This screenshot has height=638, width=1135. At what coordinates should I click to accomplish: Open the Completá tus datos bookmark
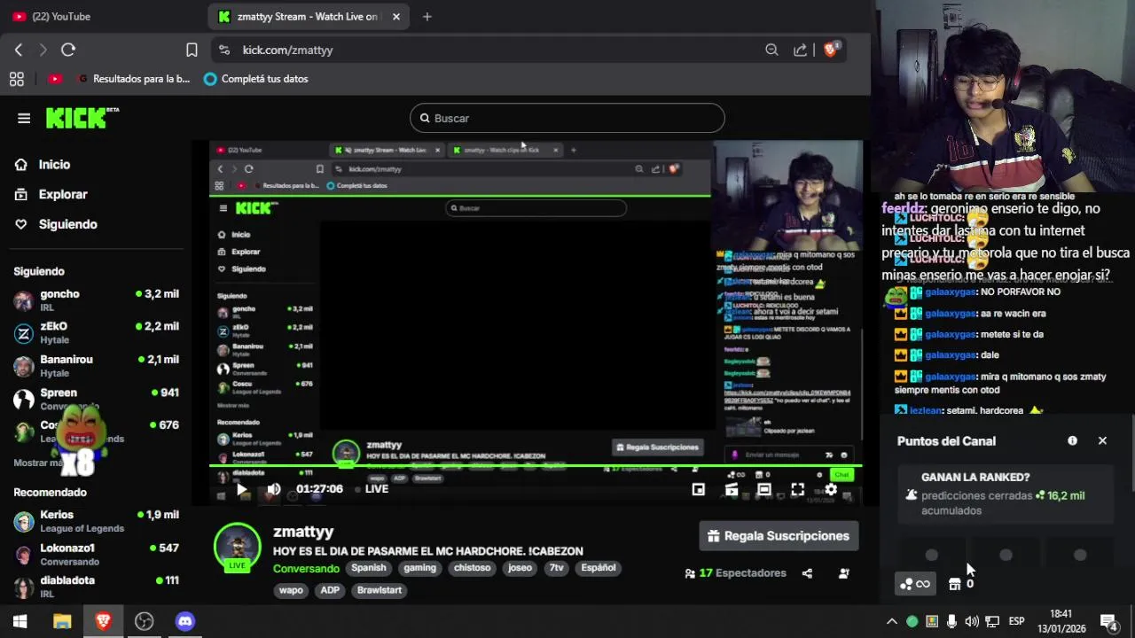click(x=255, y=79)
